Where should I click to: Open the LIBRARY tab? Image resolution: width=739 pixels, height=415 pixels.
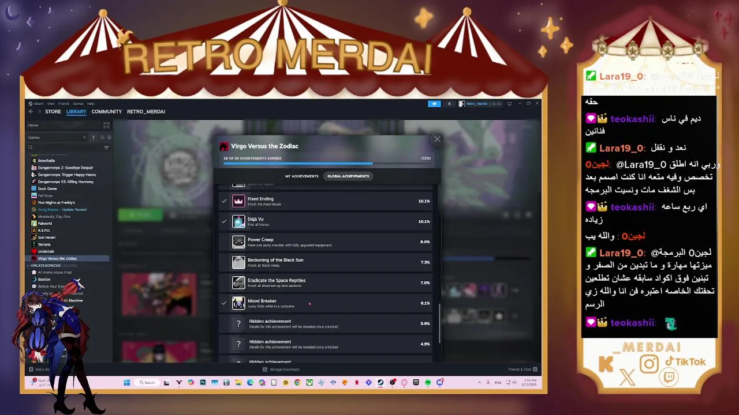pyautogui.click(x=76, y=112)
